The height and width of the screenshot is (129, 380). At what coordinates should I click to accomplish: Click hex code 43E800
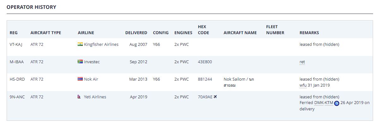(205, 62)
